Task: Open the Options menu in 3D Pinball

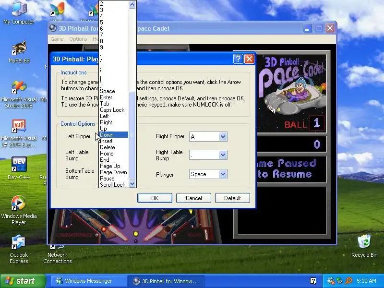Action: tap(78, 39)
